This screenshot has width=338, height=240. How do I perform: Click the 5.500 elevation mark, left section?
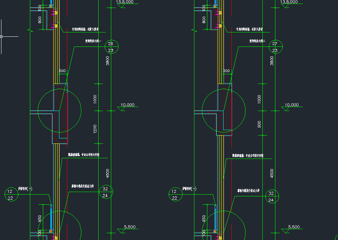point(128,229)
